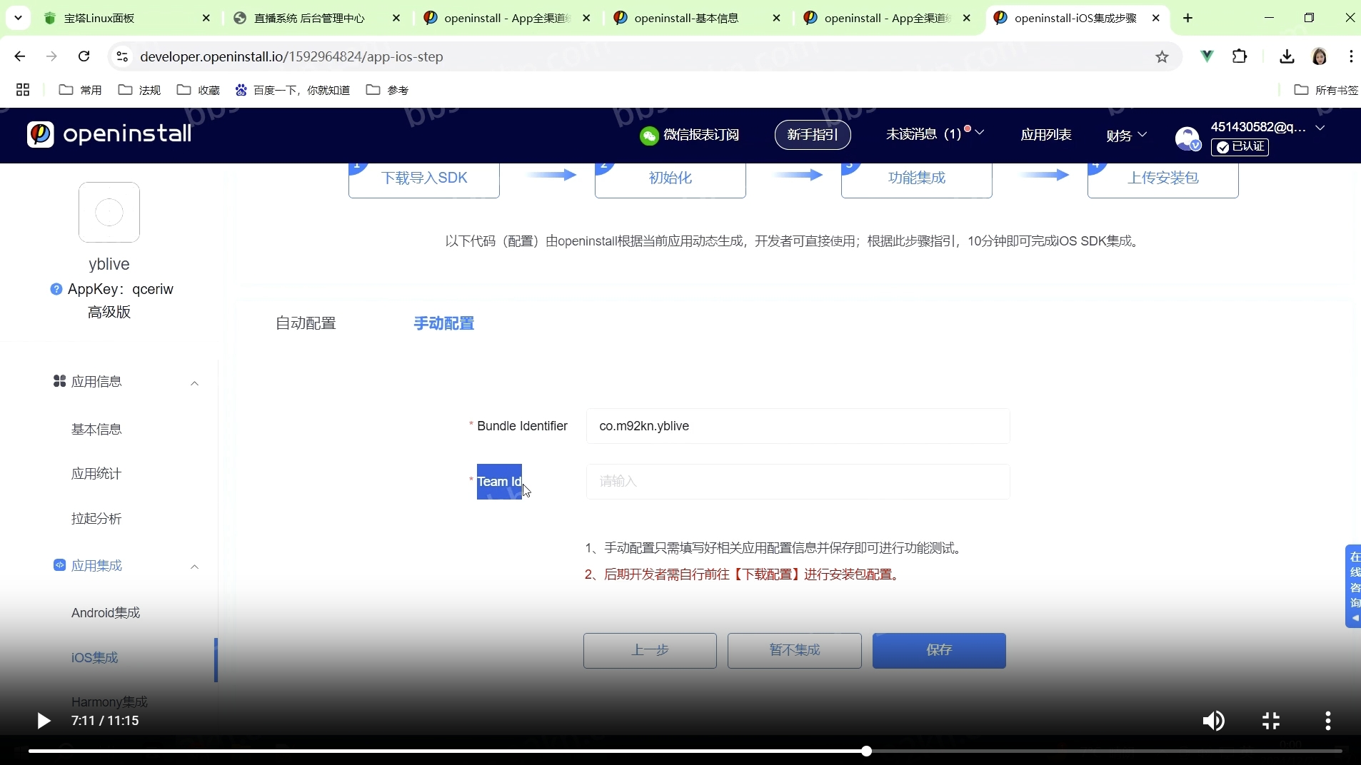Click the Team Id input field
The width and height of the screenshot is (1361, 765).
(x=798, y=482)
